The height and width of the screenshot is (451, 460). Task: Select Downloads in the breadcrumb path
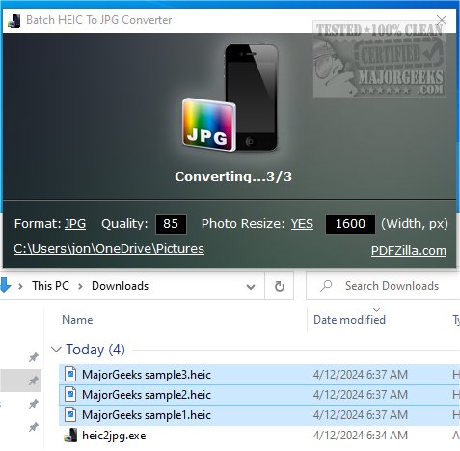click(120, 286)
